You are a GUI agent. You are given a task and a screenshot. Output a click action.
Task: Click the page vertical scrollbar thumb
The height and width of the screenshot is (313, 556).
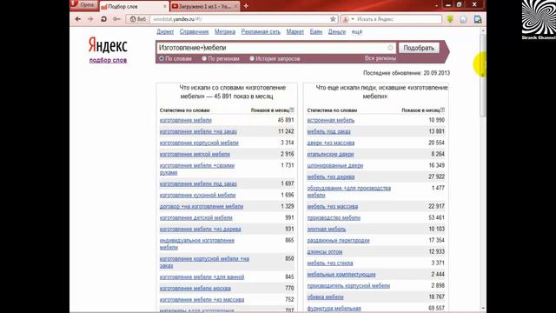coord(483,76)
